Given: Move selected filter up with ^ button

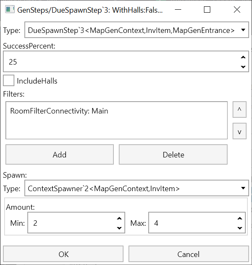Looking at the screenshot, I should [x=239, y=110].
